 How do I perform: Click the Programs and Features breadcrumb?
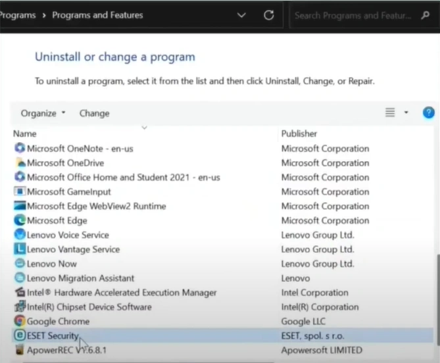[x=97, y=15]
